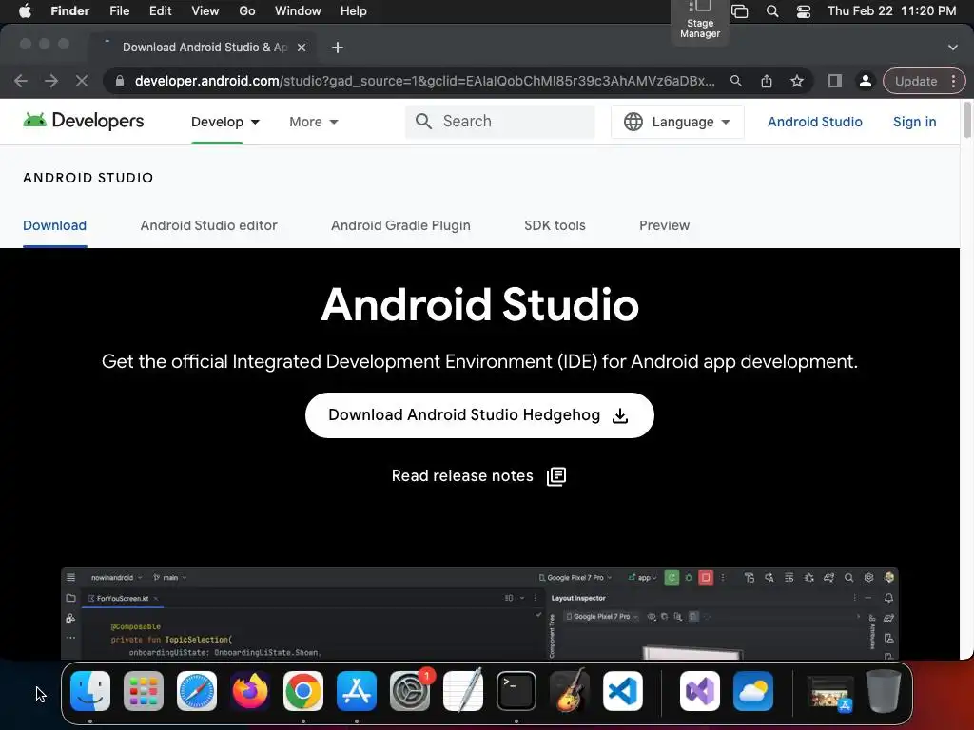Switch to Android Studio editor tab
Screen dimensions: 974x730
208,225
